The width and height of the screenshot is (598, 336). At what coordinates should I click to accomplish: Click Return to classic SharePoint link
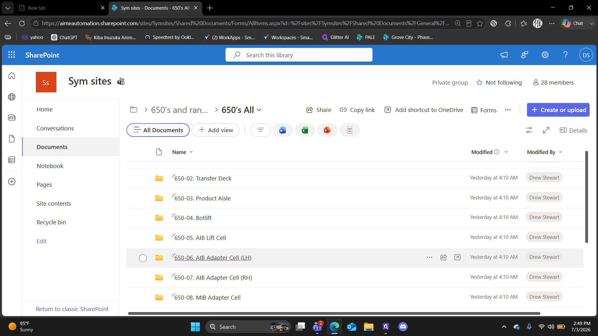click(72, 309)
